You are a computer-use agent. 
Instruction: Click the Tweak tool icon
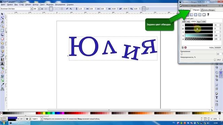[x=2, y=22]
